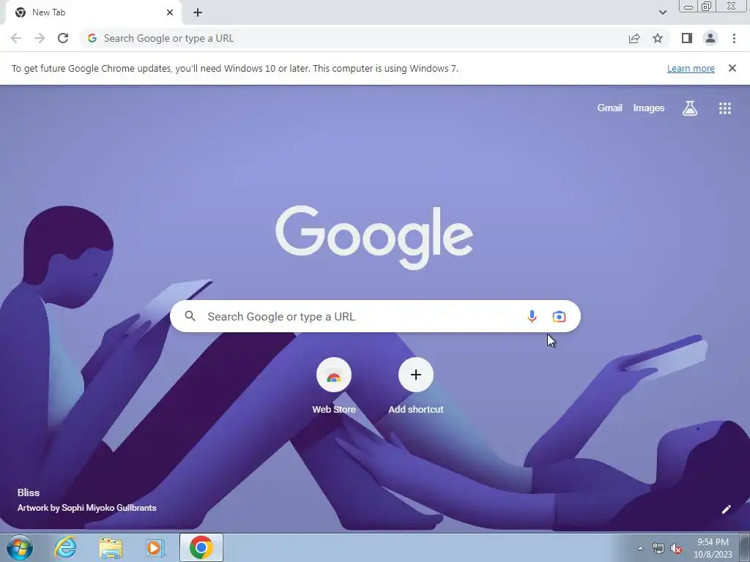Screen dimensions: 750x562
Task: Go forward with the forward arrow
Action: tap(40, 38)
